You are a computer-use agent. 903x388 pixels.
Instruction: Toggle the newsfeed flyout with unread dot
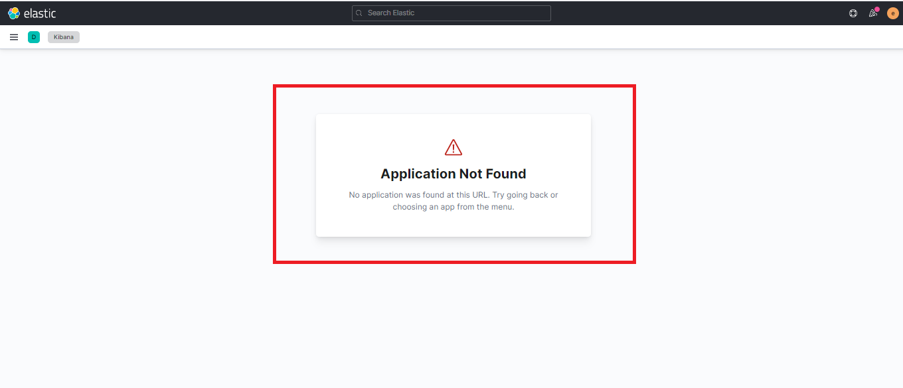coord(872,13)
